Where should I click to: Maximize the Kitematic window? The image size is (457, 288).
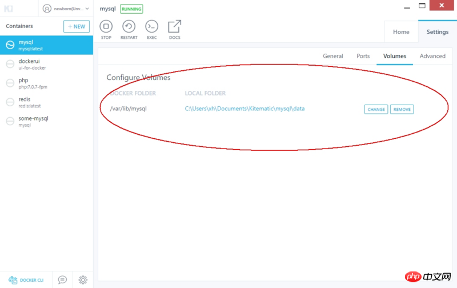(422, 6)
